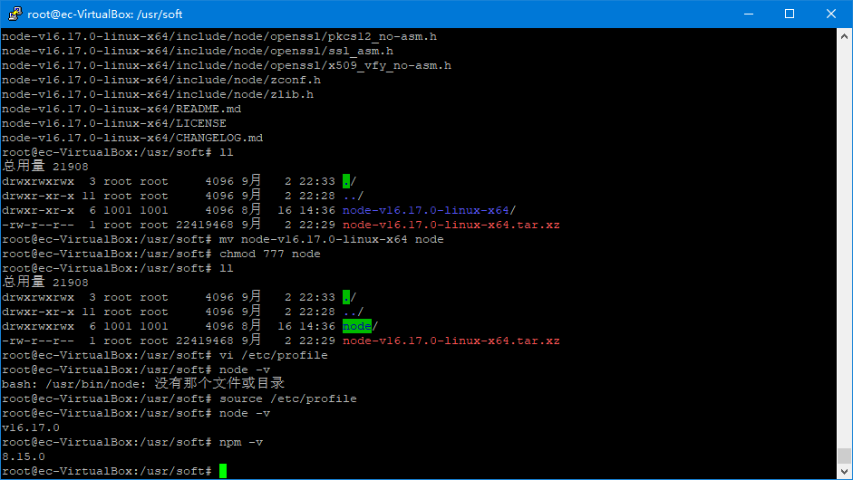
Task: Maximize the PuTTY terminal window
Action: coord(790,14)
